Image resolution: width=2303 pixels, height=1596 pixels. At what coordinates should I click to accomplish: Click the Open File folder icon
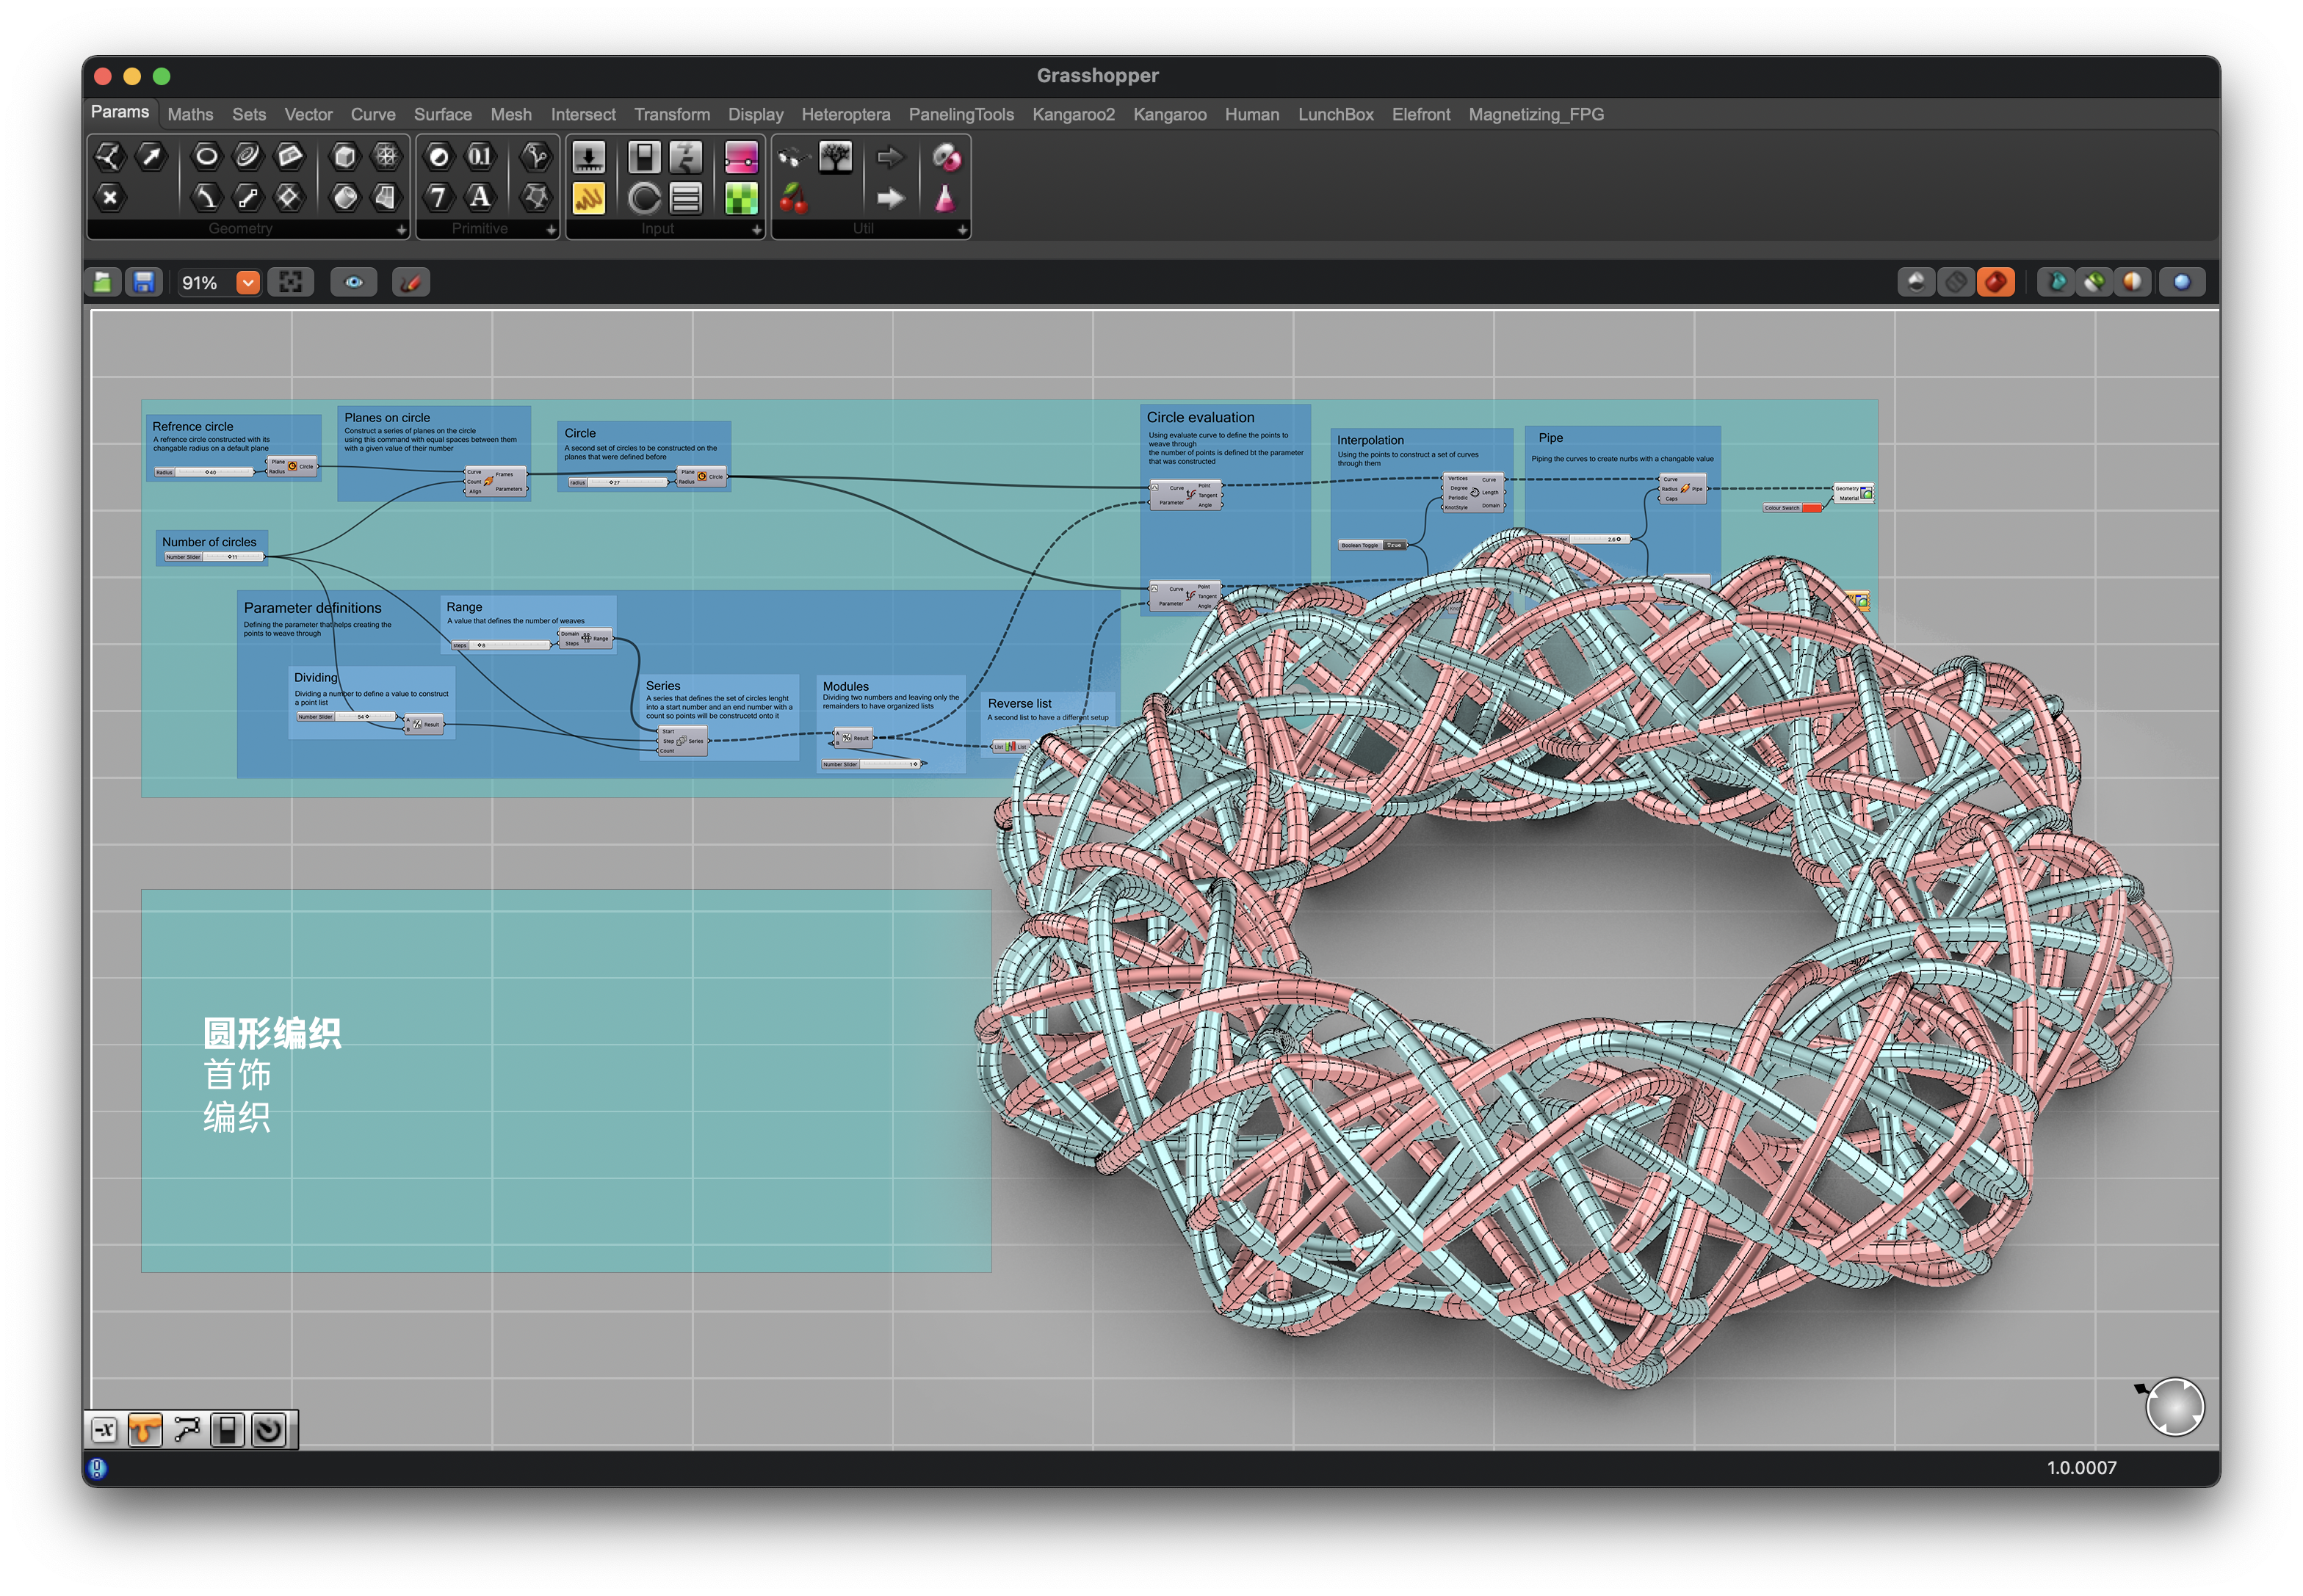tap(102, 283)
